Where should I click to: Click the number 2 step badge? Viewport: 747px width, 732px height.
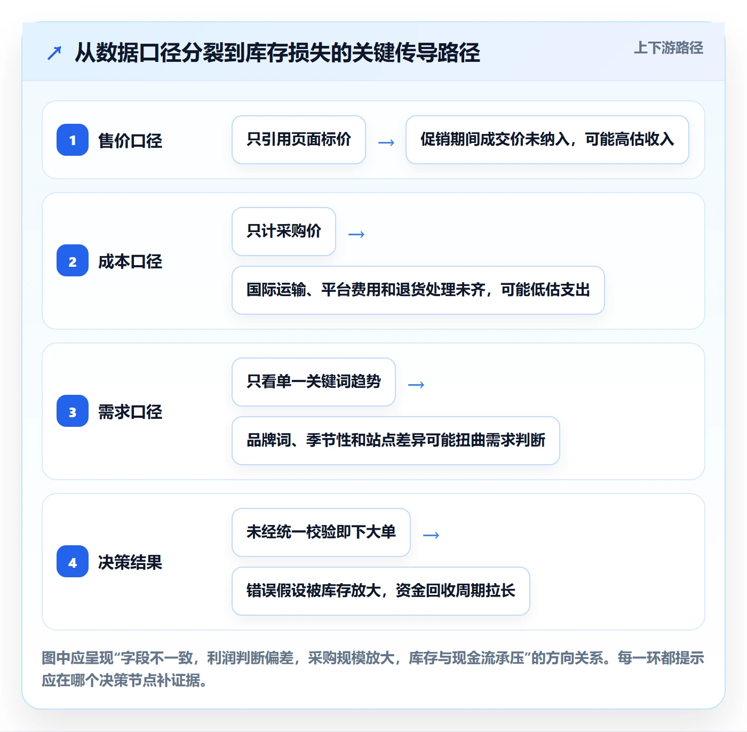73,260
